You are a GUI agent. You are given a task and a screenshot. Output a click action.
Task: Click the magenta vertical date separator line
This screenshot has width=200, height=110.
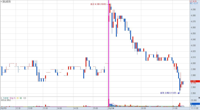(x=109, y=50)
